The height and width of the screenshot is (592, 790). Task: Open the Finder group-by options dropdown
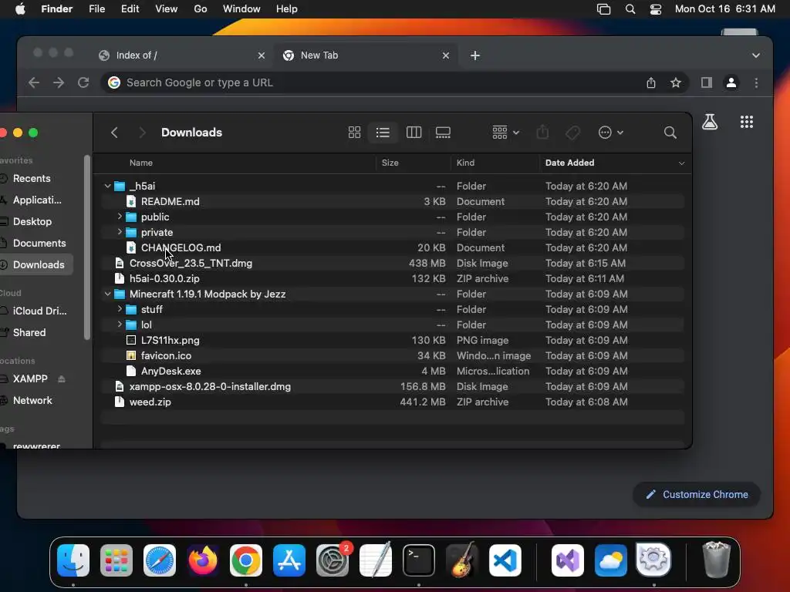(505, 133)
